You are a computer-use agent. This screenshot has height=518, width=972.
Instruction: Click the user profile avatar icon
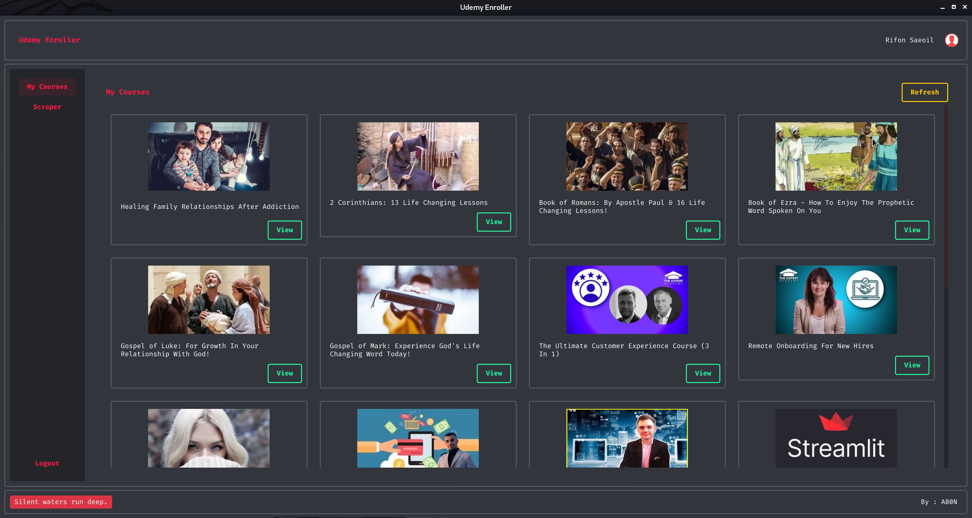pyautogui.click(x=951, y=40)
